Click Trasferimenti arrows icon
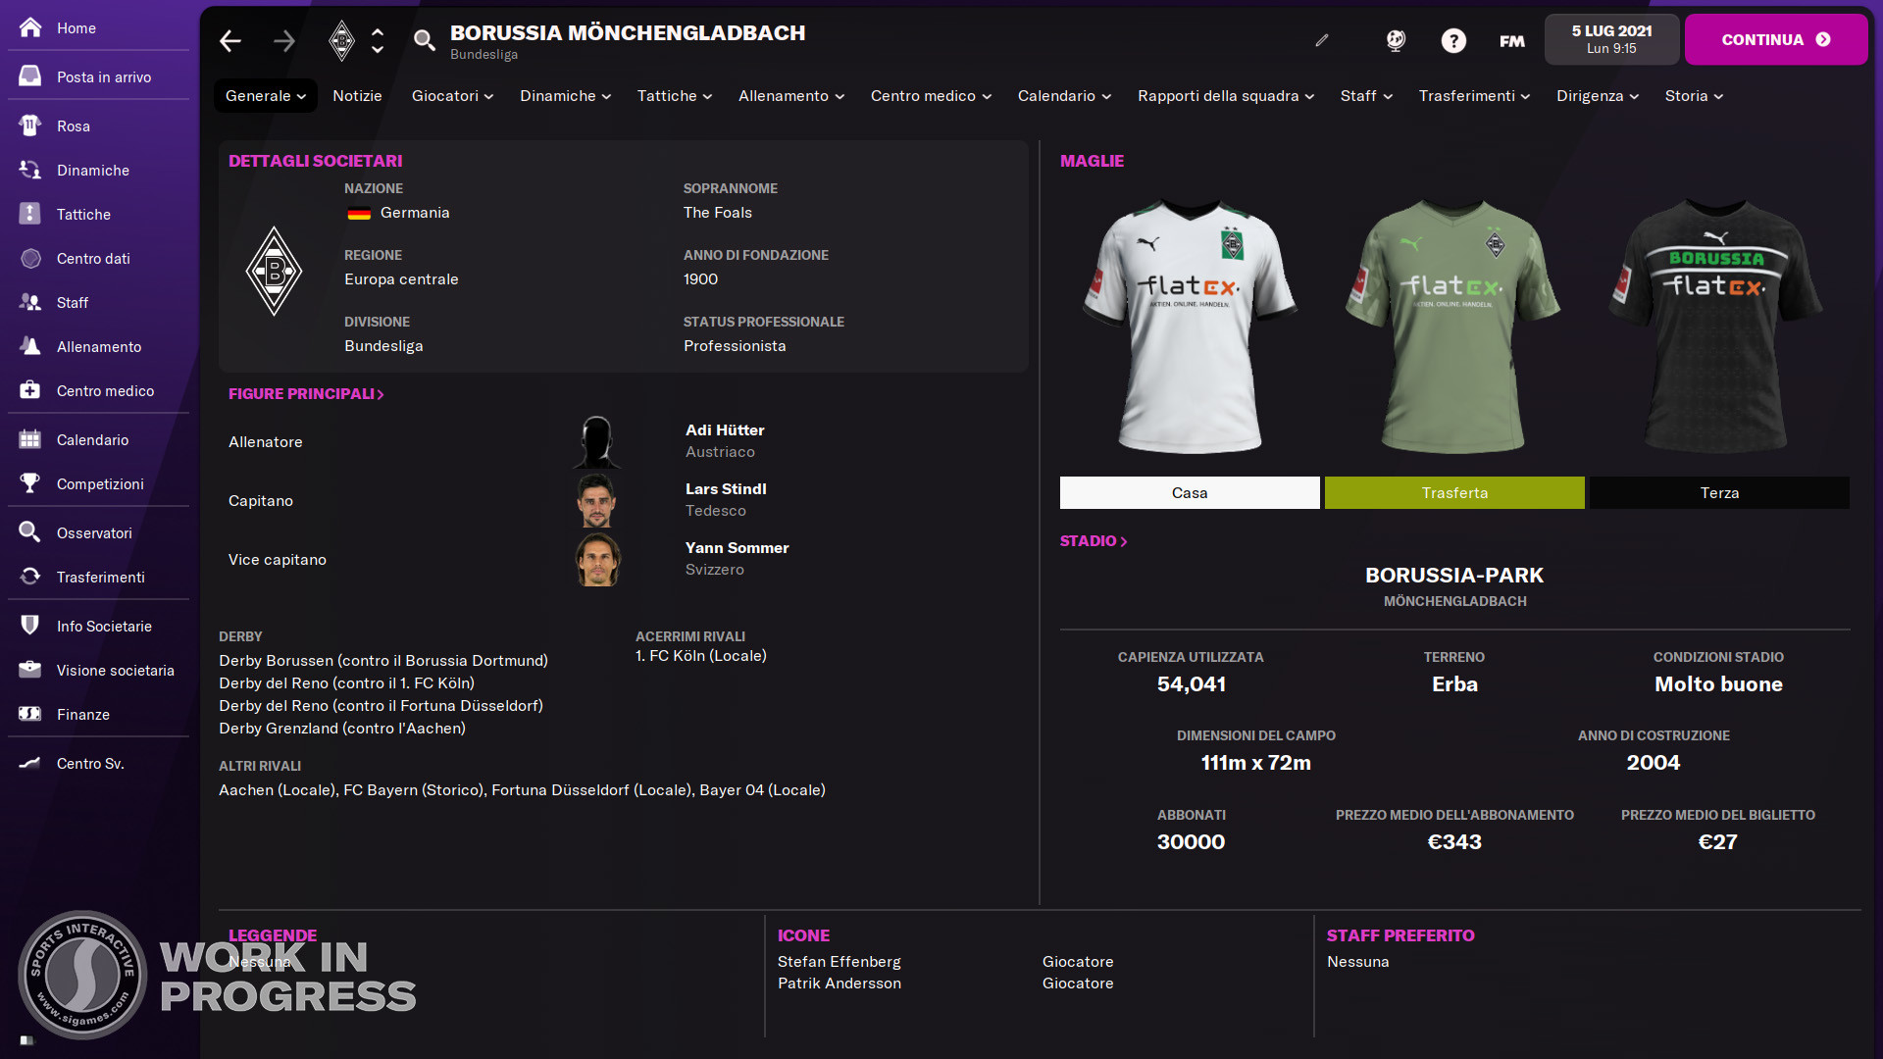Image resolution: width=1883 pixels, height=1059 pixels. (x=30, y=577)
